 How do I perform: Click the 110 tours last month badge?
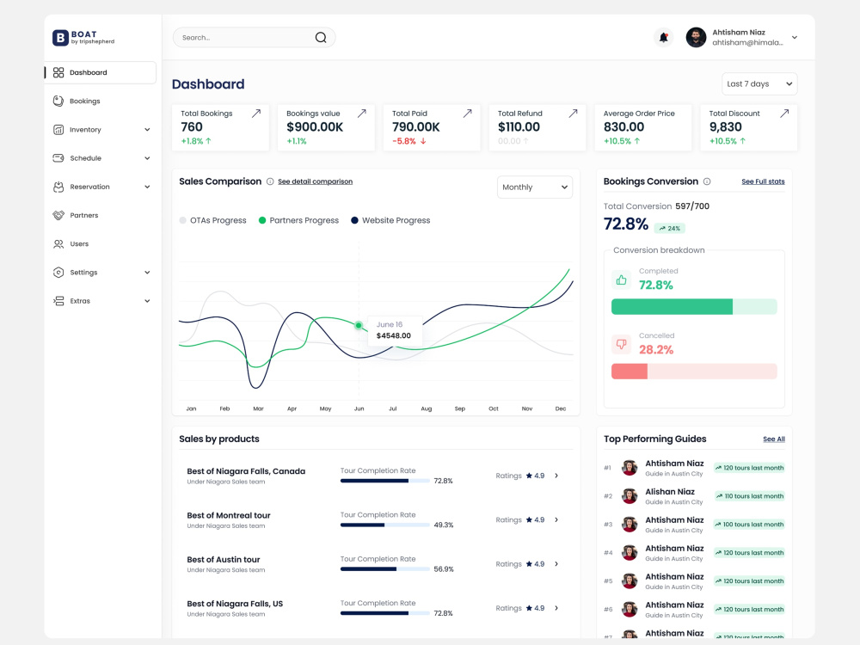(x=749, y=496)
